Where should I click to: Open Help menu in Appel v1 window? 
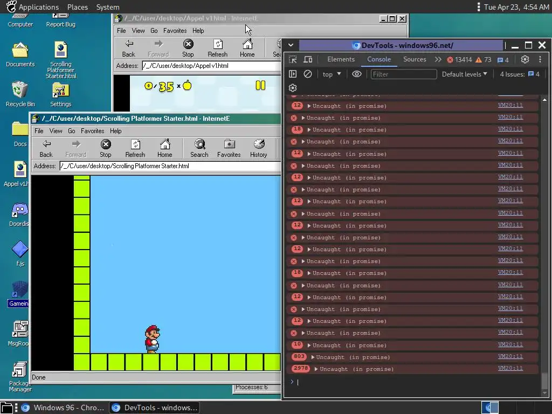coord(198,31)
